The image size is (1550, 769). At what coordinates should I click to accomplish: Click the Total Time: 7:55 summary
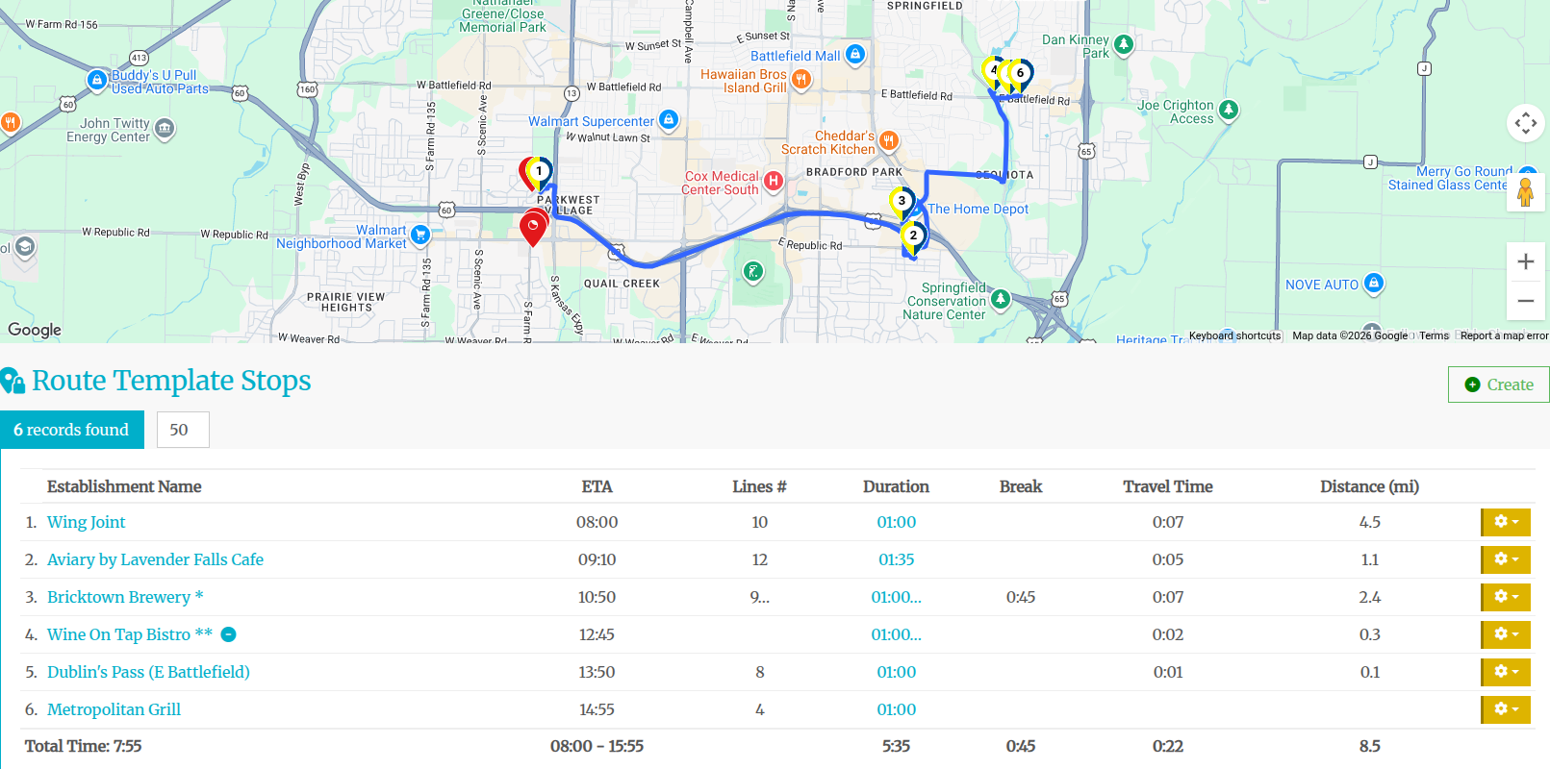click(83, 746)
